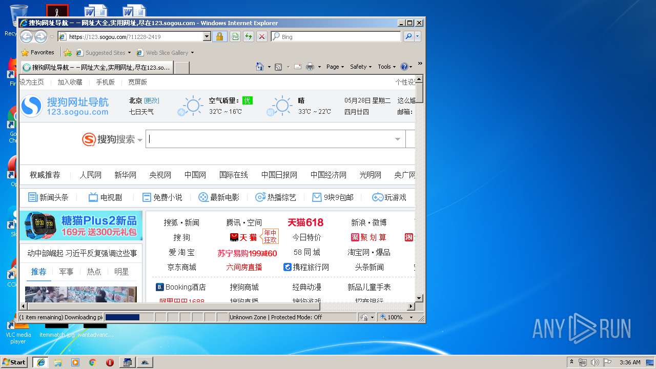
Task: Click the 玩游戏 gamepad link
Action: click(x=389, y=197)
